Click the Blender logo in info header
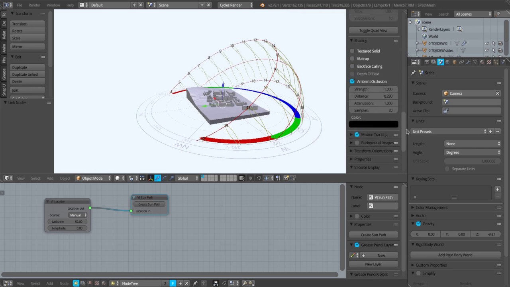510x287 pixels. [x=262, y=5]
